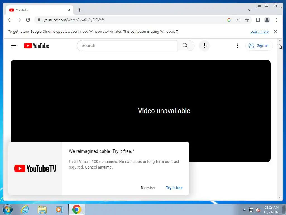
Task: Launch Internet Explorer from taskbar
Action: [25, 209]
